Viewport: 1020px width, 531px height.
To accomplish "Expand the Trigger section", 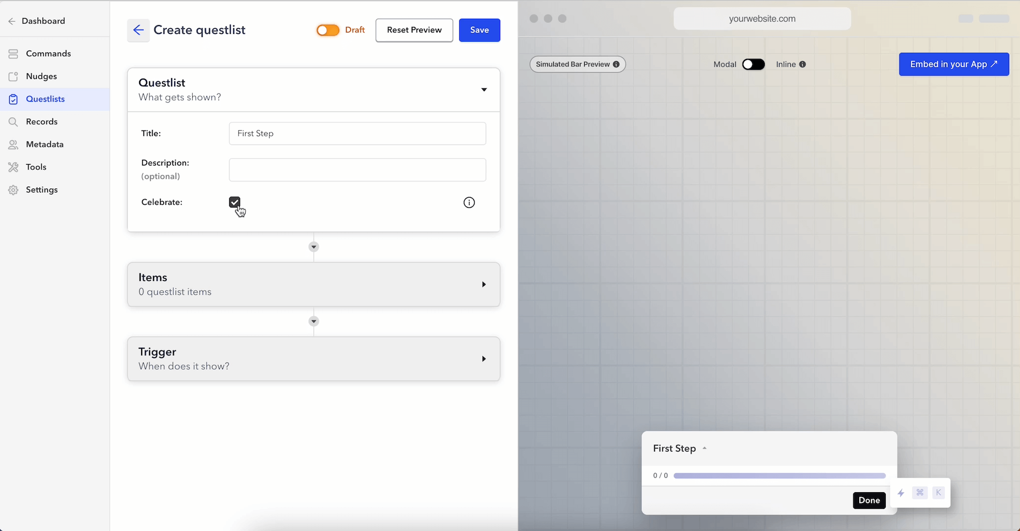I will [483, 359].
